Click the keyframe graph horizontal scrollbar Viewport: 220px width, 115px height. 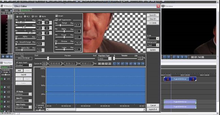tap(96, 109)
